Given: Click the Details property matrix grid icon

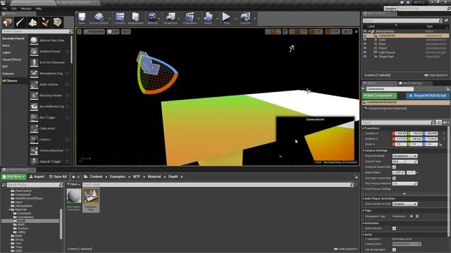Looking at the screenshot, I should click(438, 122).
